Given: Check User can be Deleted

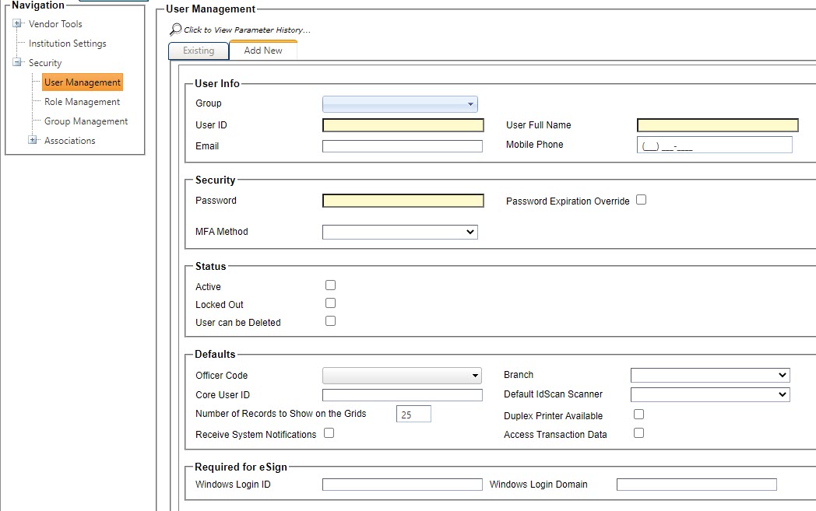Looking at the screenshot, I should [330, 320].
